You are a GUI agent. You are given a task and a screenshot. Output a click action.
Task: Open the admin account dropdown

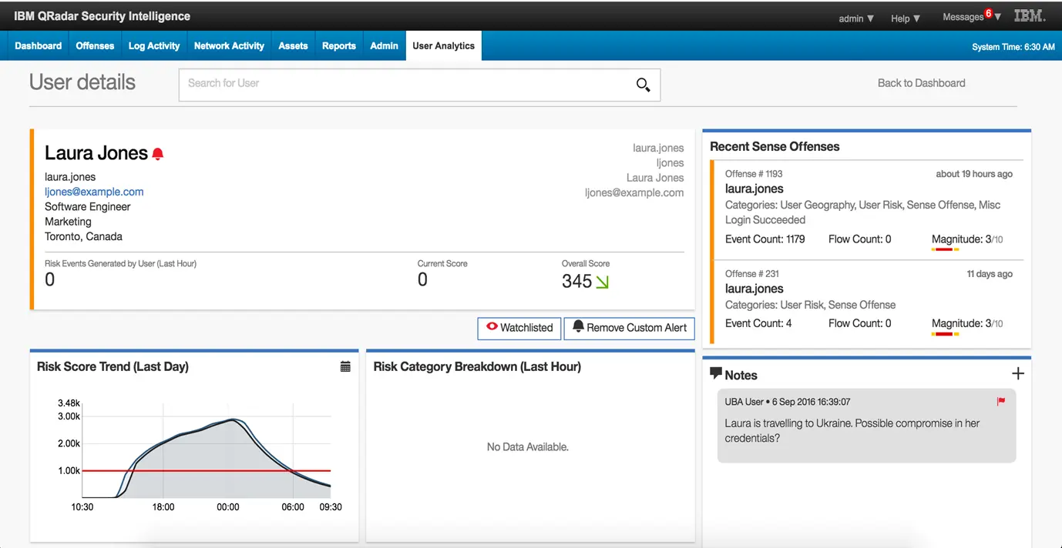(855, 18)
